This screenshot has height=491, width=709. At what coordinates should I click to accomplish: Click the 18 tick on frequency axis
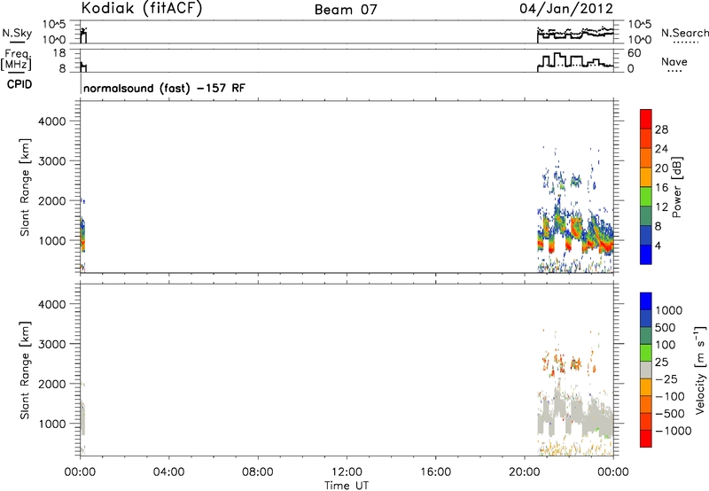[59, 53]
